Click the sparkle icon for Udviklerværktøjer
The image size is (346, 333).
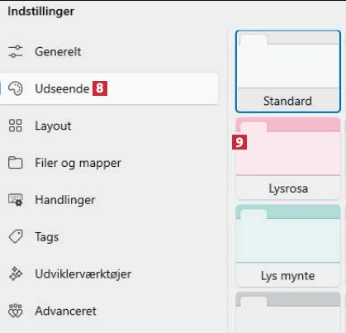pos(16,274)
